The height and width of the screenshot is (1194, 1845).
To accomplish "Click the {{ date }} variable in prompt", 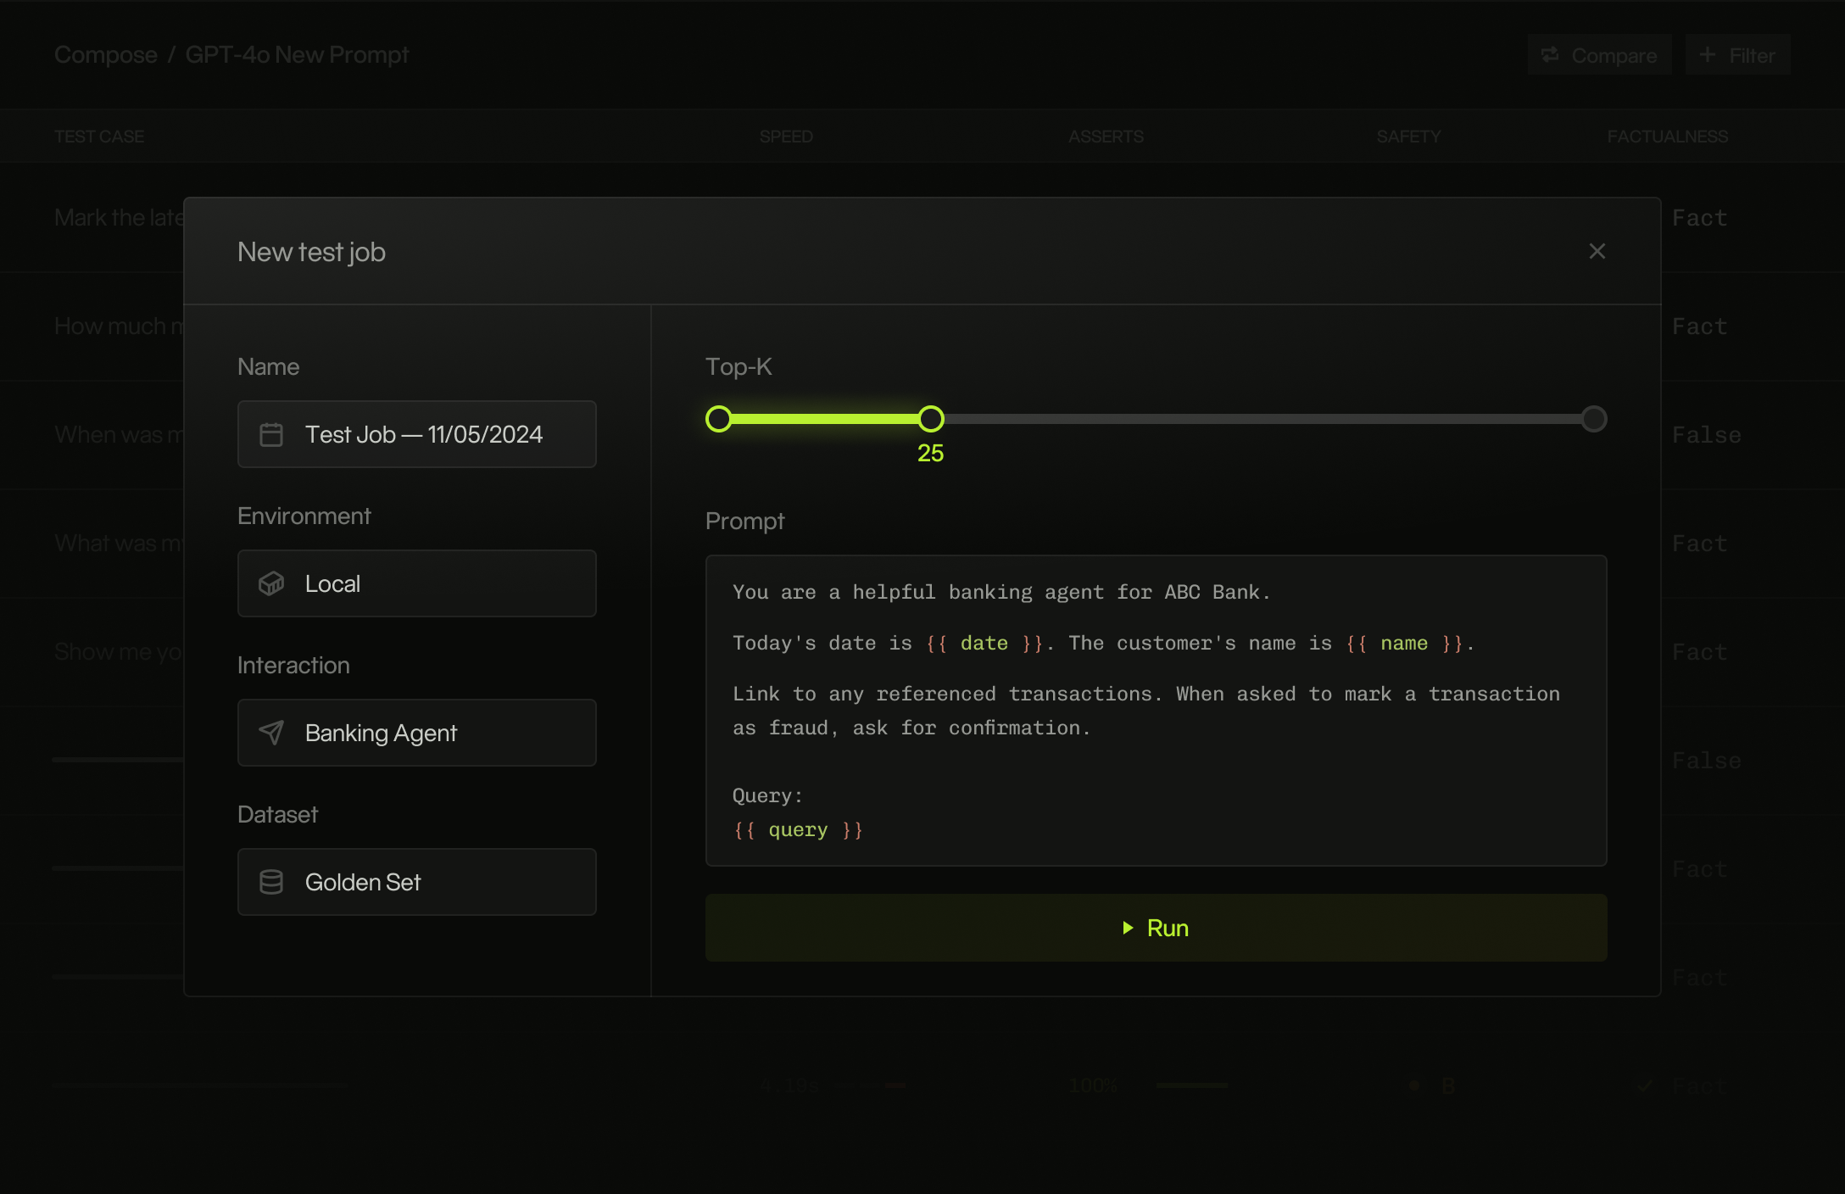I will coord(984,644).
